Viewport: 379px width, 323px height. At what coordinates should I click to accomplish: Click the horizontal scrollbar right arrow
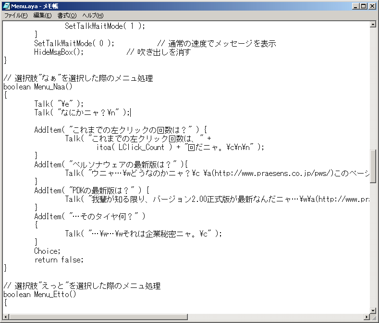point(367,317)
